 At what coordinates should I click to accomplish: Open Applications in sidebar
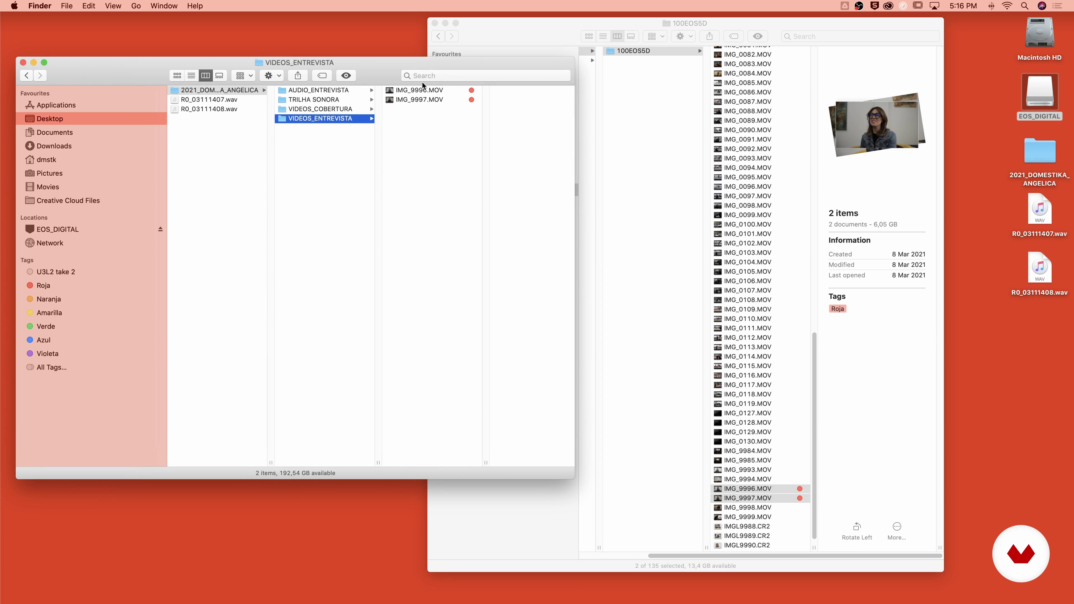click(92, 105)
